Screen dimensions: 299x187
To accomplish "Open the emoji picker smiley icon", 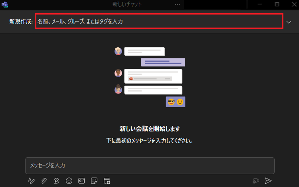I will pyautogui.click(x=69, y=181).
